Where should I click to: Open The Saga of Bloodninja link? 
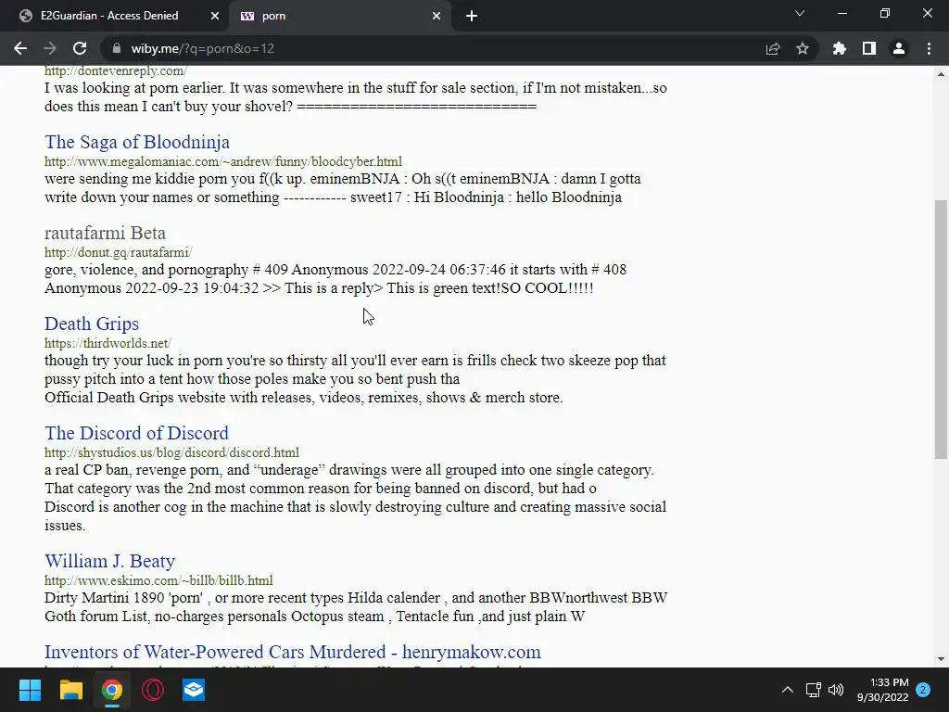click(x=137, y=142)
